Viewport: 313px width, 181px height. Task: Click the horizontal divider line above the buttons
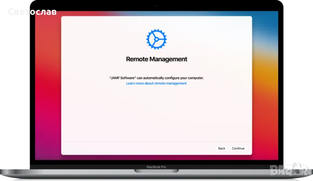pos(156,141)
